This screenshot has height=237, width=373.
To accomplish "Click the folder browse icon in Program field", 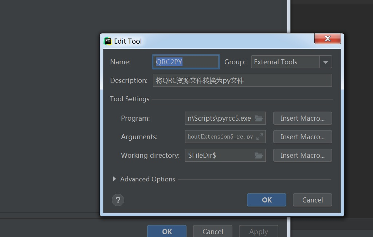I will click(259, 118).
